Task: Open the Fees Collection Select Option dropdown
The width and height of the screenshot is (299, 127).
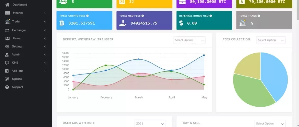Action: point(271,40)
